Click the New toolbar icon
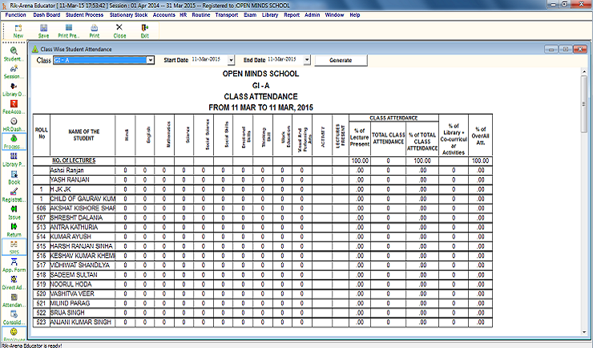The height and width of the screenshot is (348, 593). 18,30
